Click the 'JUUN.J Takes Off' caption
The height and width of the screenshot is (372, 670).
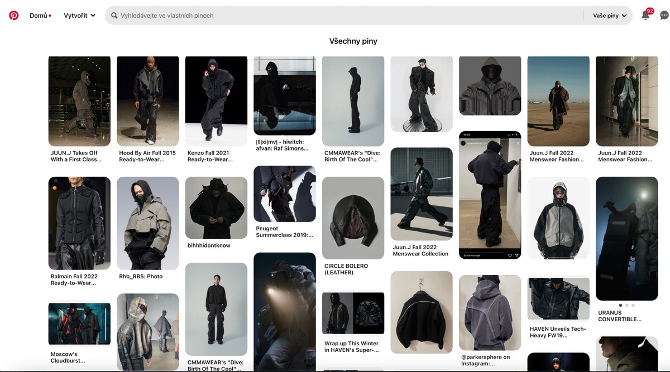click(x=76, y=156)
